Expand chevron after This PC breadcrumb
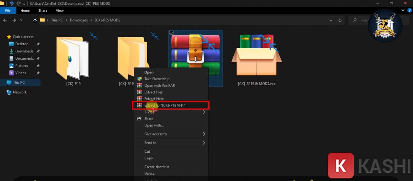Viewport: 413px width, 181px height. pos(66,20)
